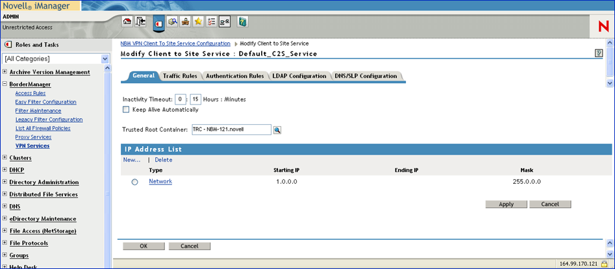The image size is (615, 269).
Task: Open the LDAP Configuration tab
Action: (x=299, y=76)
